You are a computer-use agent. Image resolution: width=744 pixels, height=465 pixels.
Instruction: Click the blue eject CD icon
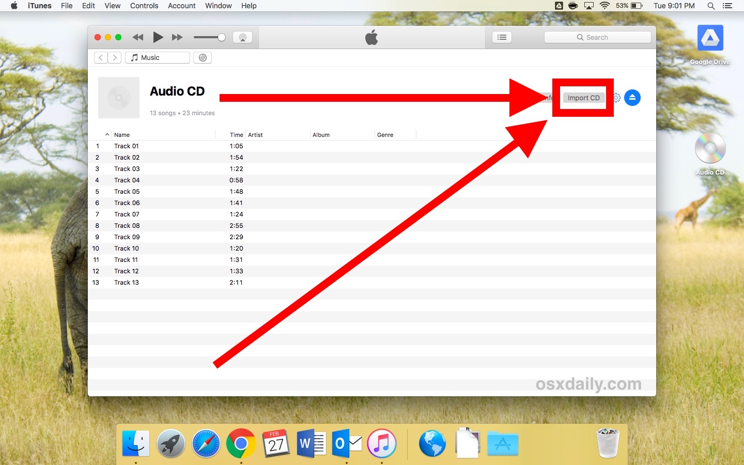[632, 97]
